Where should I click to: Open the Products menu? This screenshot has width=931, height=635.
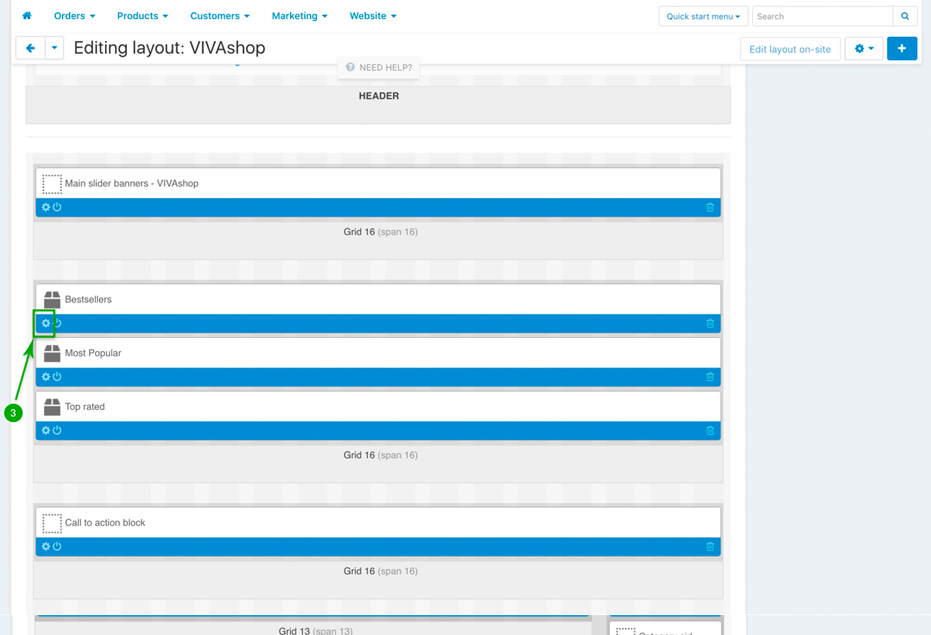[x=143, y=16]
